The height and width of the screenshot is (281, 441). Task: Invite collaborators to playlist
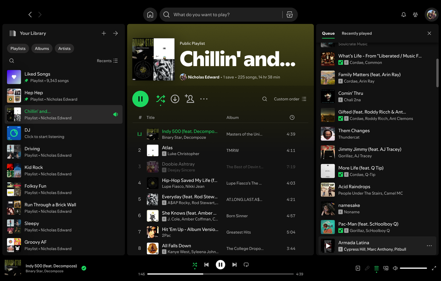(x=190, y=99)
